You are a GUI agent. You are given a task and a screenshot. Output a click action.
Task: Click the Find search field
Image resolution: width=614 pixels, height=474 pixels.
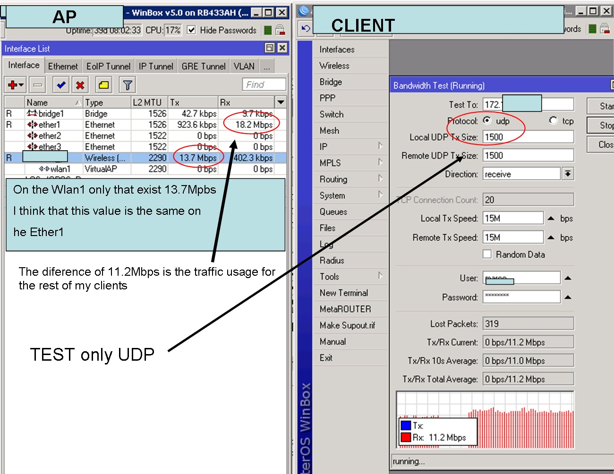pyautogui.click(x=264, y=85)
